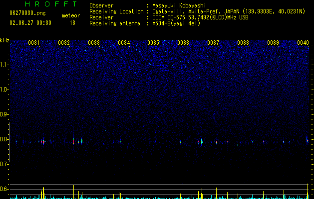Screen dimensions: 314x199
Task: Click the 0.9 frequency axis label
Action: pyautogui.click(x=4, y=114)
